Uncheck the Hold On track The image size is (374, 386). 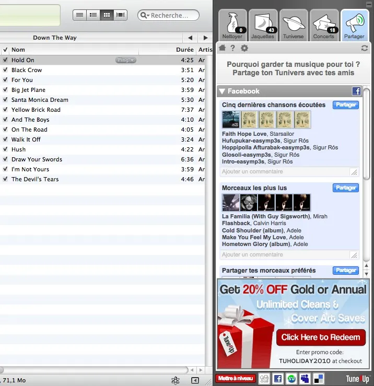point(5,60)
